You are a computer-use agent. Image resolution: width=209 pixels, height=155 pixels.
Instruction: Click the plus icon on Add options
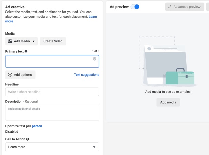pyautogui.click(x=10, y=75)
